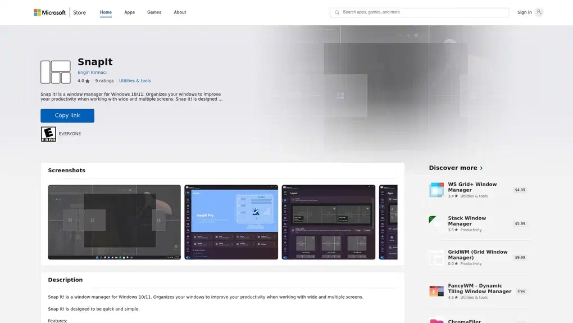Open GridWM (Grid Window Manager) title
The height and width of the screenshot is (323, 573).
(x=477, y=255)
